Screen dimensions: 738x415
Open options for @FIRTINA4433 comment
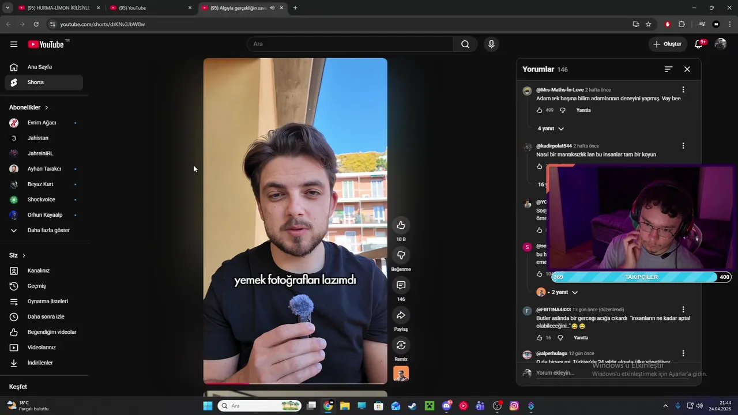click(x=683, y=310)
